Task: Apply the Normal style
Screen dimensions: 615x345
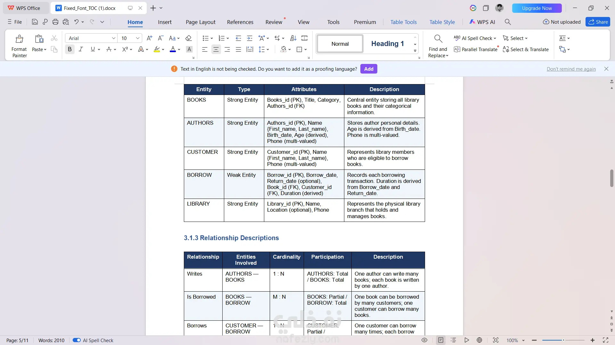Action: [x=340, y=43]
